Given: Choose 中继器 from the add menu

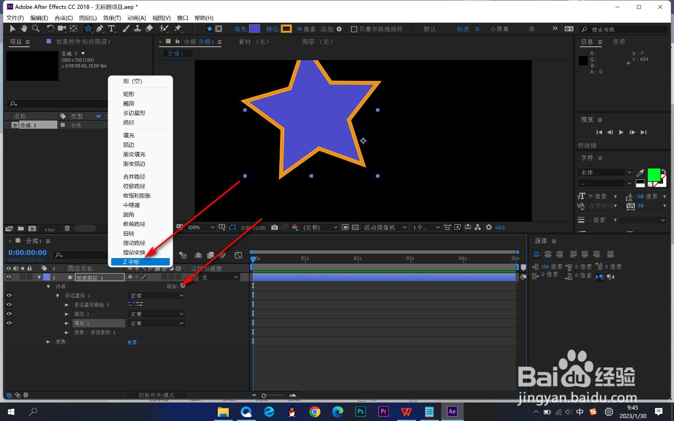Looking at the screenshot, I should click(131, 205).
